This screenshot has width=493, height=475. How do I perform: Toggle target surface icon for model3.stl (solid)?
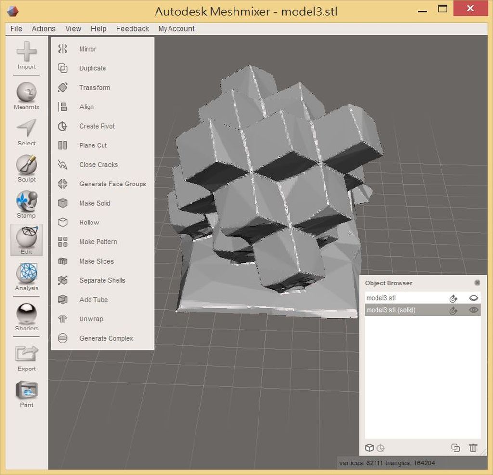click(453, 310)
